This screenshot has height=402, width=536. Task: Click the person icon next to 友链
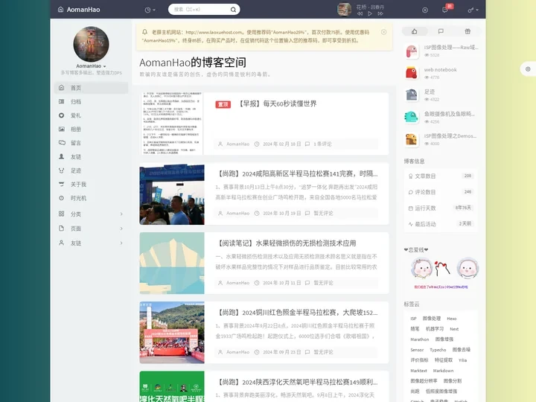[61, 156]
